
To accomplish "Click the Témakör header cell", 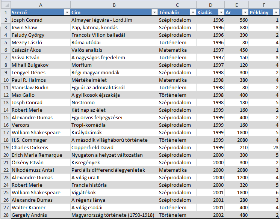I will pos(177,12).
